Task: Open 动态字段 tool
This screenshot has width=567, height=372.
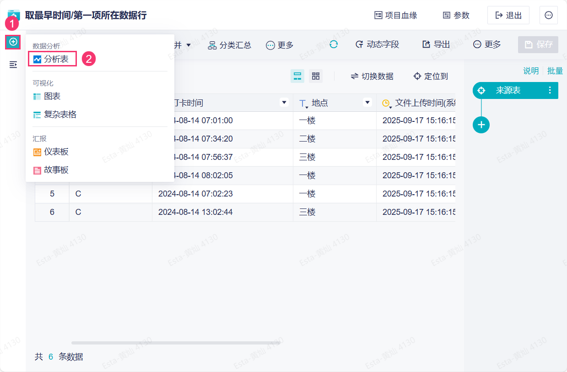Action: 378,44
